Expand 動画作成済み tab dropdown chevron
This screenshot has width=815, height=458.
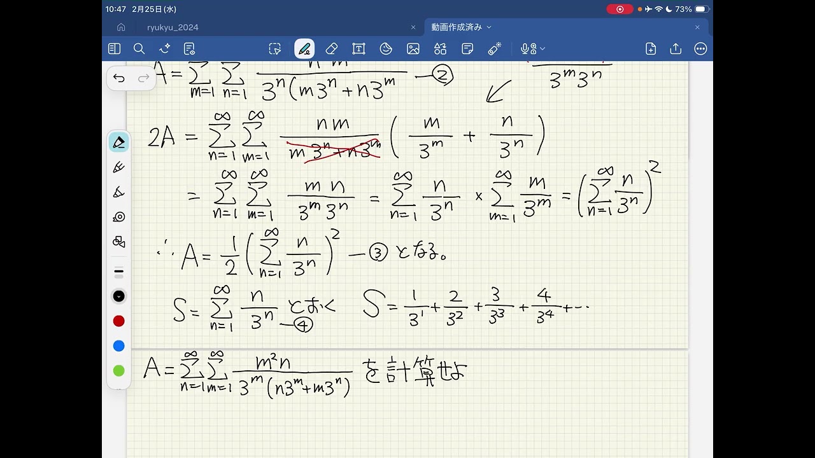[489, 27]
